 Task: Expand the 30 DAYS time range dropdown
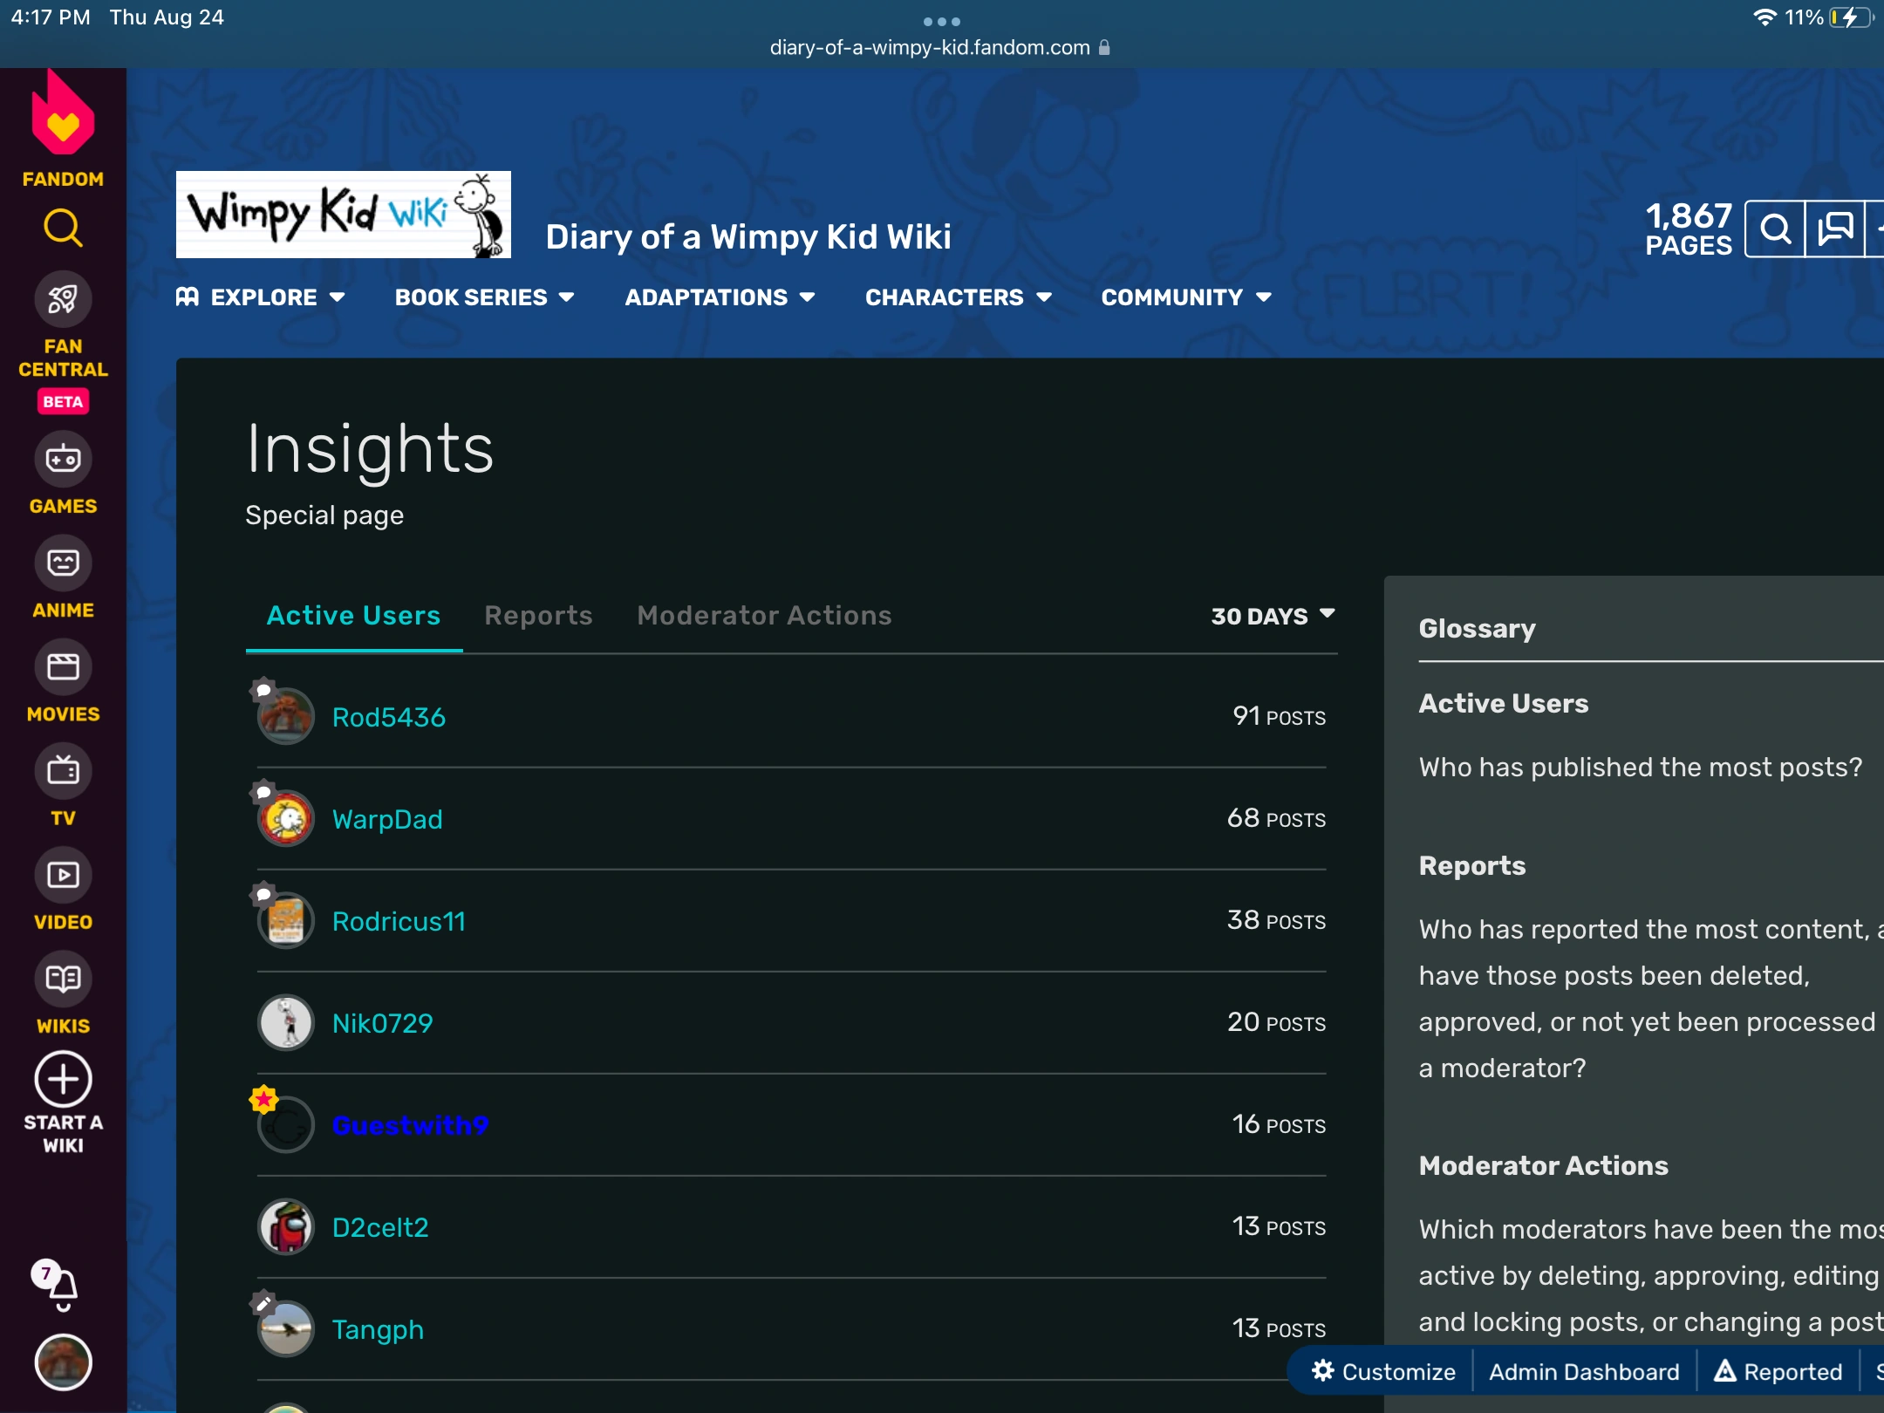[1273, 616]
